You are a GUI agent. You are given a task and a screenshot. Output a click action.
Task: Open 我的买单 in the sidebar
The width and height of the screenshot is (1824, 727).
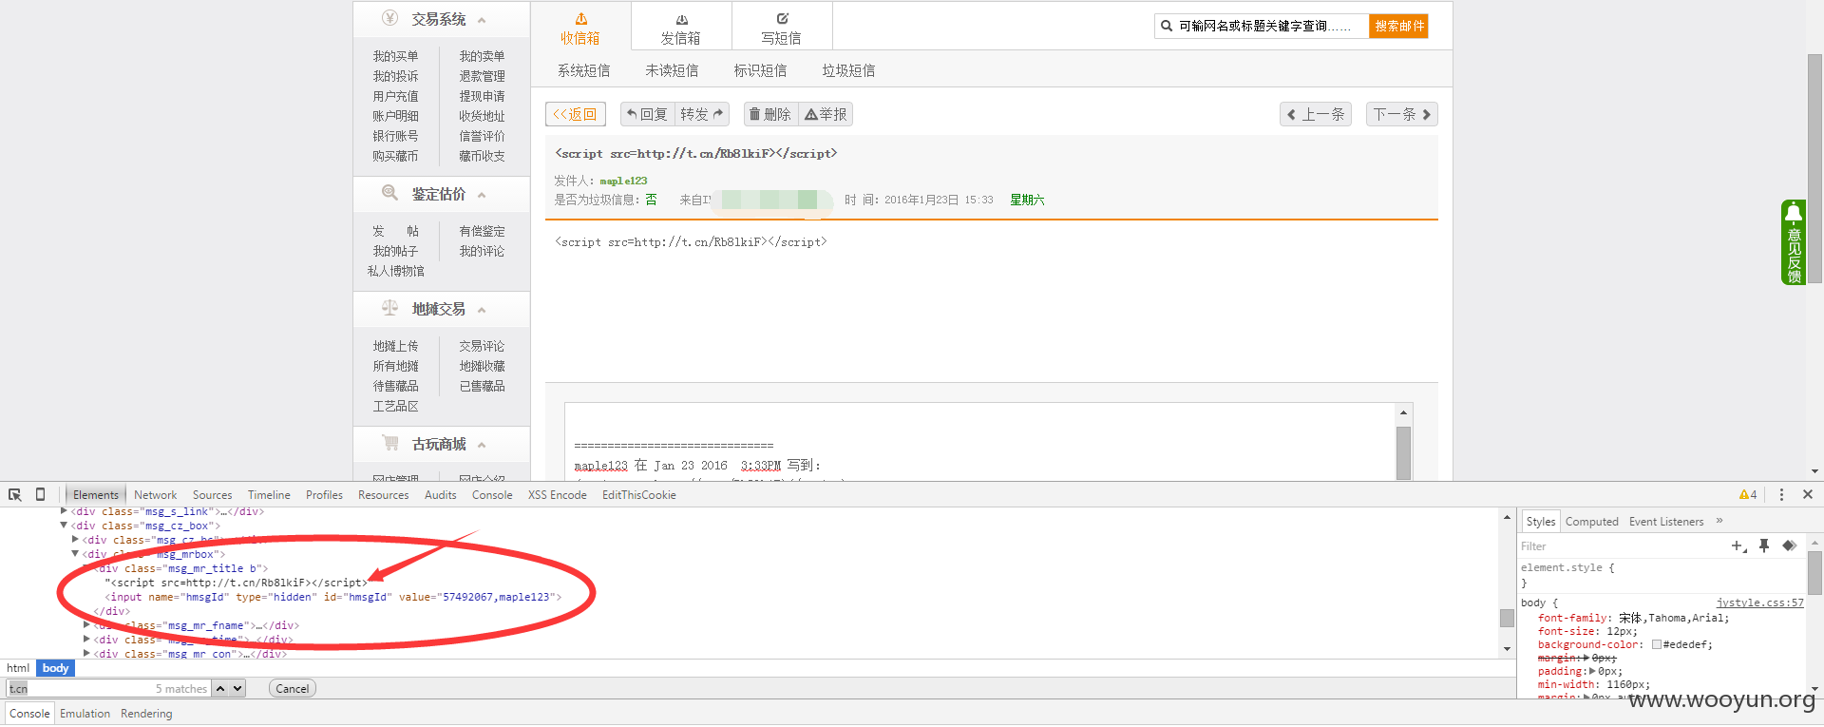(x=395, y=56)
